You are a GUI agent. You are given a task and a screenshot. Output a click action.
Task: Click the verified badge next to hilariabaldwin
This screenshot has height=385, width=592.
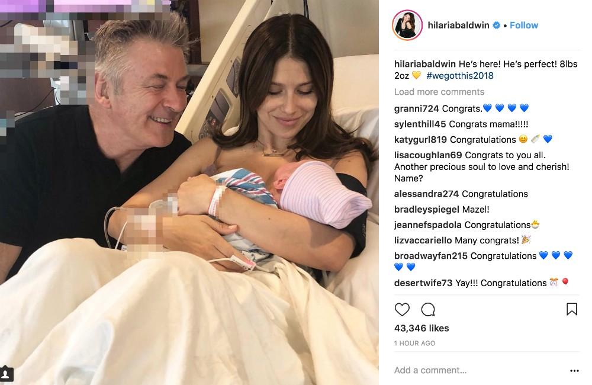pyautogui.click(x=497, y=25)
